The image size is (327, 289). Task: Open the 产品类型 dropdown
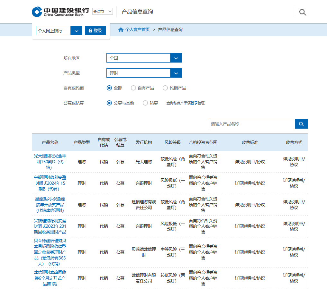point(176,73)
